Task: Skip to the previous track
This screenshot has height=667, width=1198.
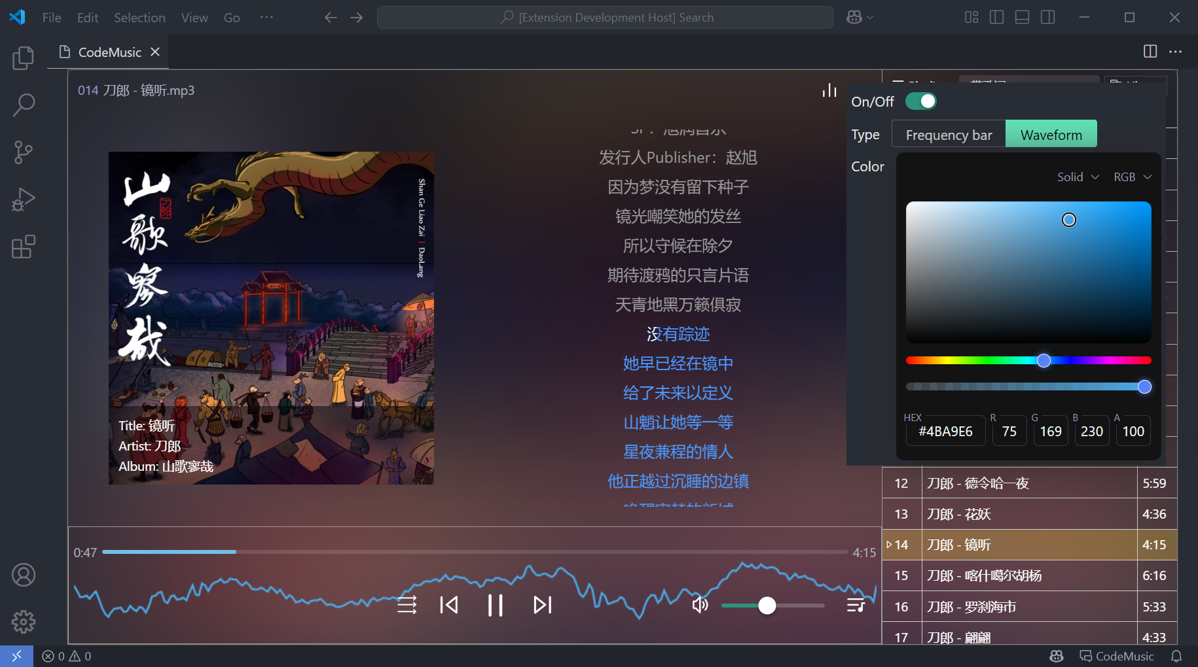Action: 449,605
